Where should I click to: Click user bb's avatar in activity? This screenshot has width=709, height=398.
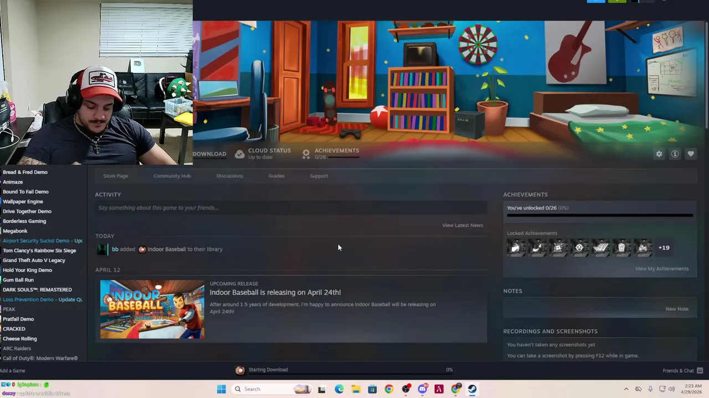pyautogui.click(x=102, y=249)
